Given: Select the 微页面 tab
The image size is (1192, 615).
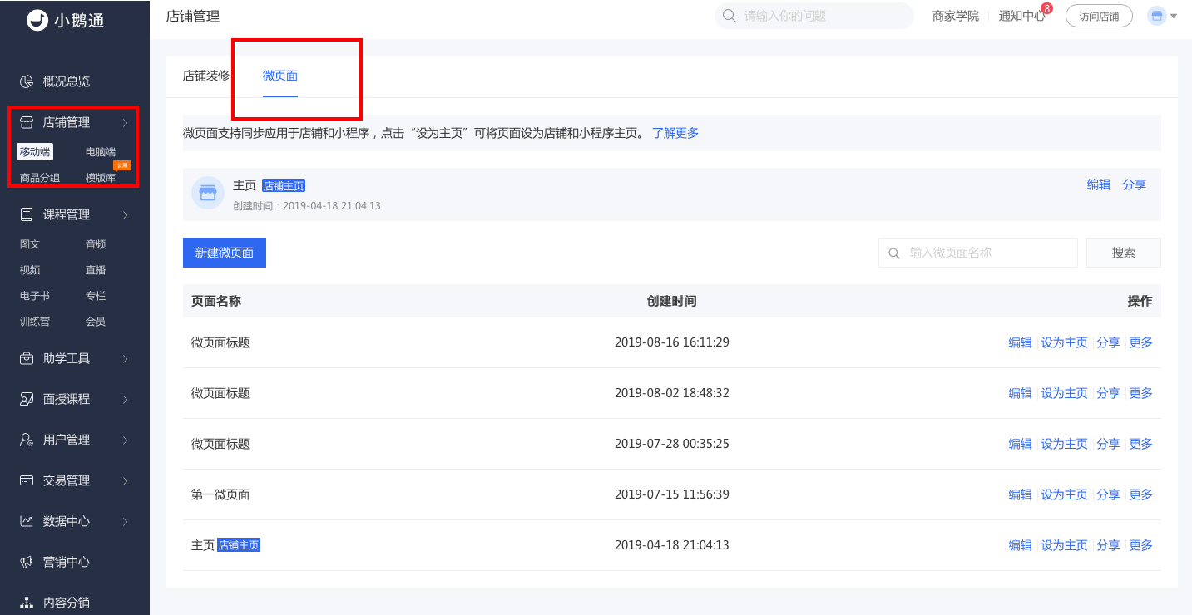Looking at the screenshot, I should (280, 76).
